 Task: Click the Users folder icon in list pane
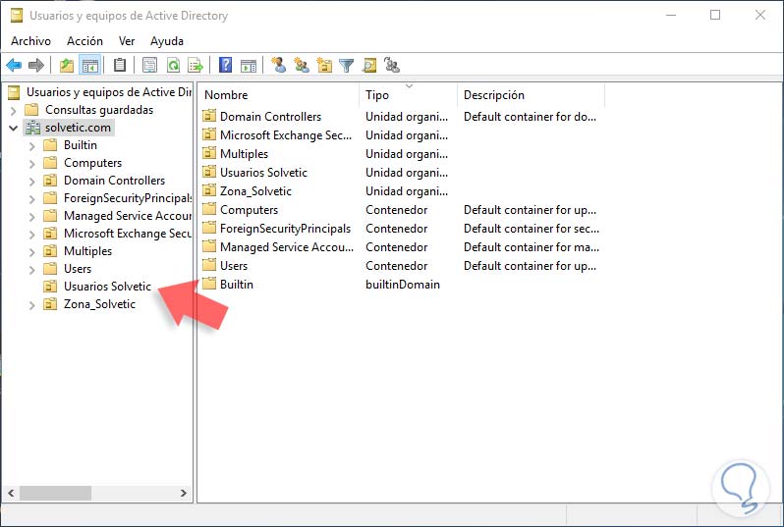tap(209, 266)
